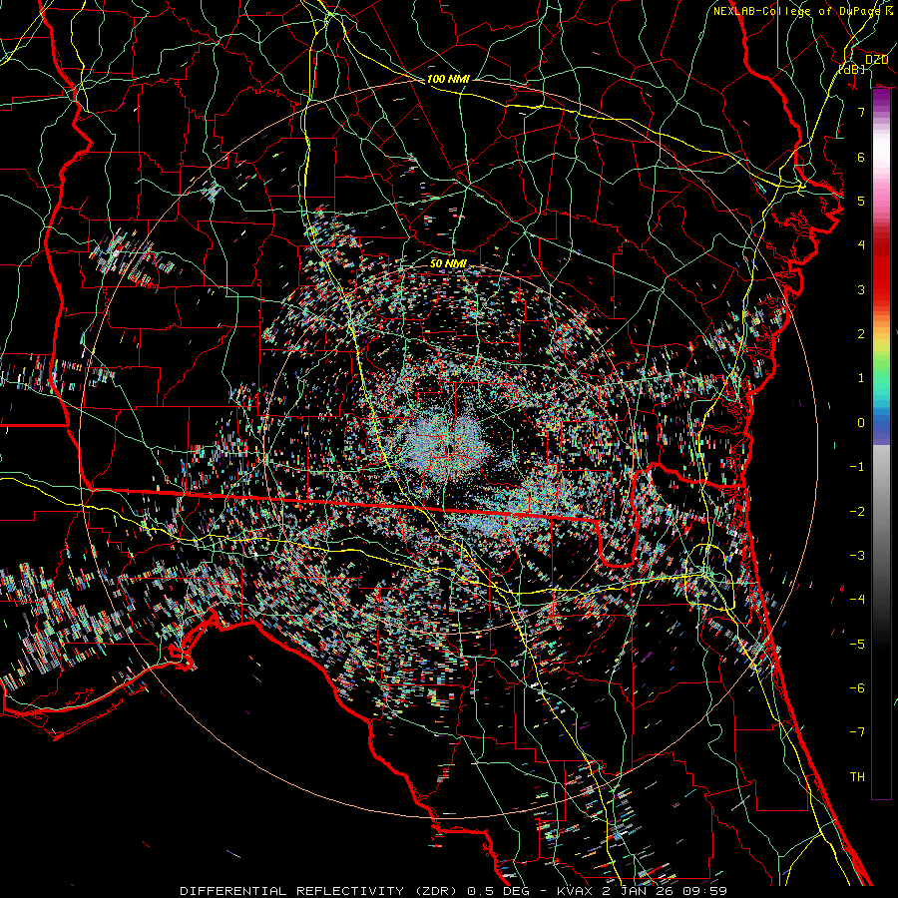Click the NEXLAB-College of DuPage credit text
Viewport: 898px width, 898px height.
798,11
